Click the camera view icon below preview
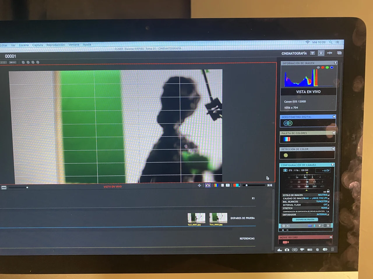 [x=208, y=185]
